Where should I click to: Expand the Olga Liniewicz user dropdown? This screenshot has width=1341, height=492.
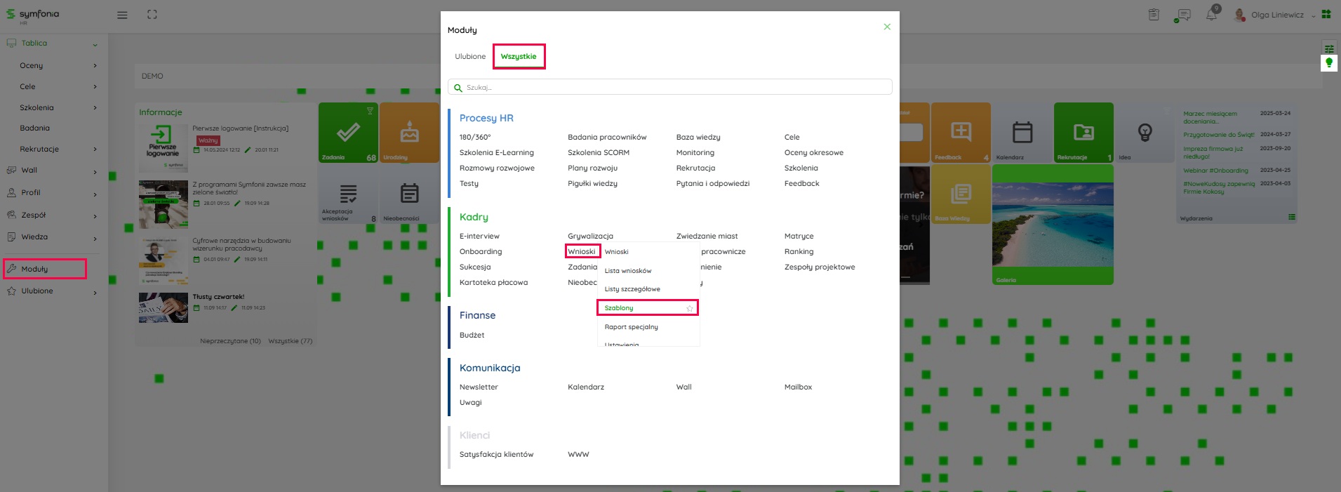1313,15
